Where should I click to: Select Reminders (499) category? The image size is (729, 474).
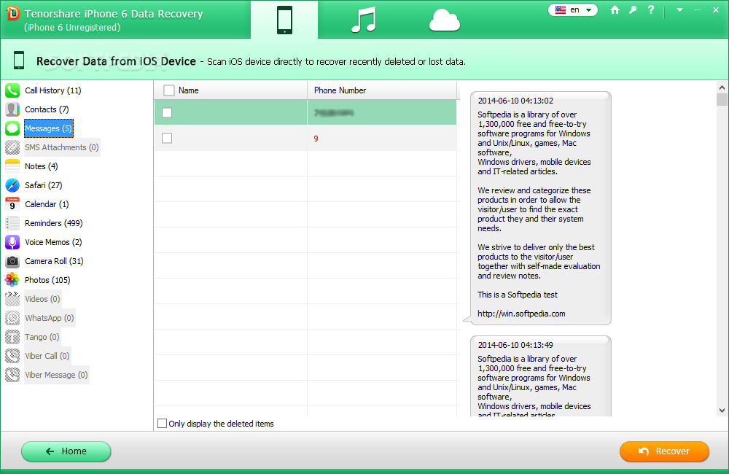point(54,223)
